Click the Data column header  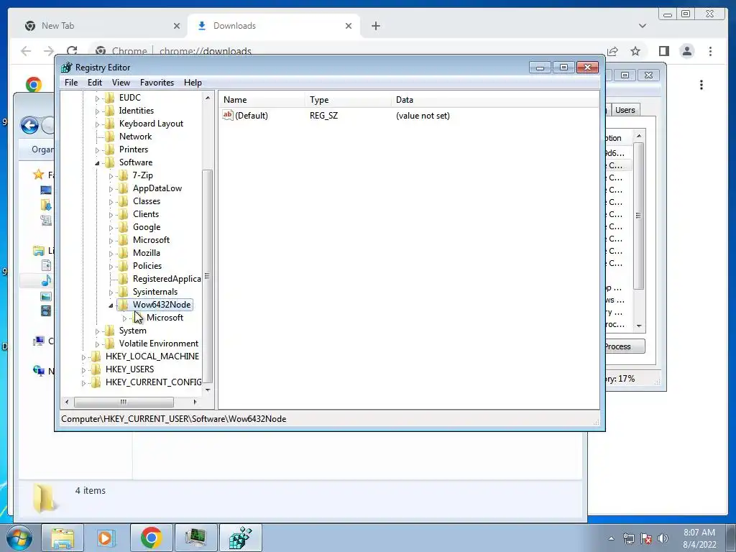click(495, 100)
